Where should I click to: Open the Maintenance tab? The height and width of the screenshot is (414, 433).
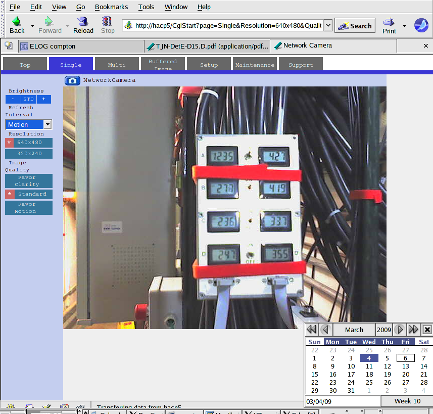(255, 64)
